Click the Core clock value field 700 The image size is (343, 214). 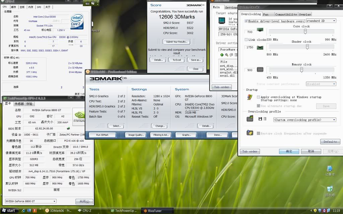[250, 32]
